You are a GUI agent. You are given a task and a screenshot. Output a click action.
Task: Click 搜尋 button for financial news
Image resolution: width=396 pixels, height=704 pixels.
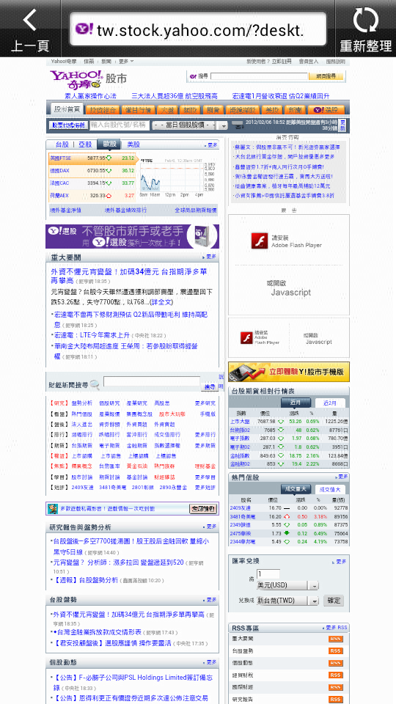[210, 386]
